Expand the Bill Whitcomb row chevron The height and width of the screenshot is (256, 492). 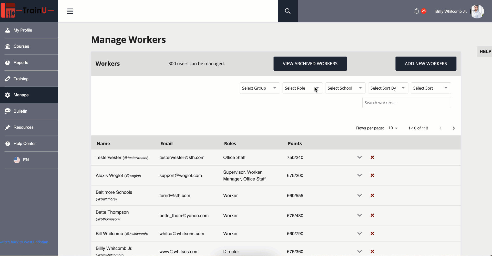[x=360, y=233]
